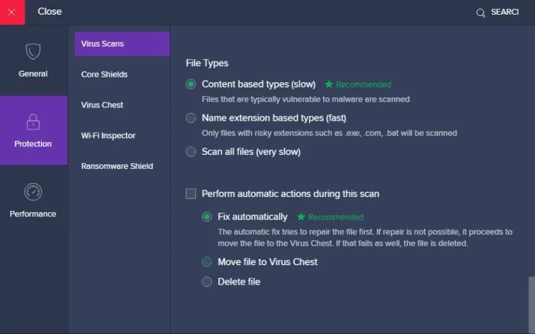The height and width of the screenshot is (334, 535).
Task: Select Content based types radio button
Action: (191, 84)
